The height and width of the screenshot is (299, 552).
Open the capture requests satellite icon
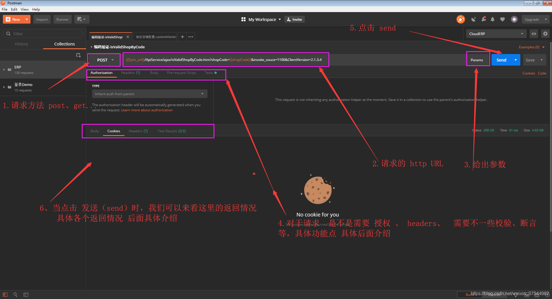473,19
